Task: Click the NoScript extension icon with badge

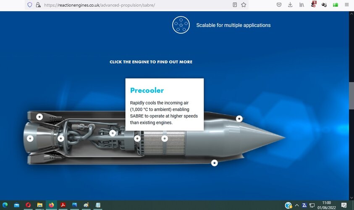Action: (313, 4)
